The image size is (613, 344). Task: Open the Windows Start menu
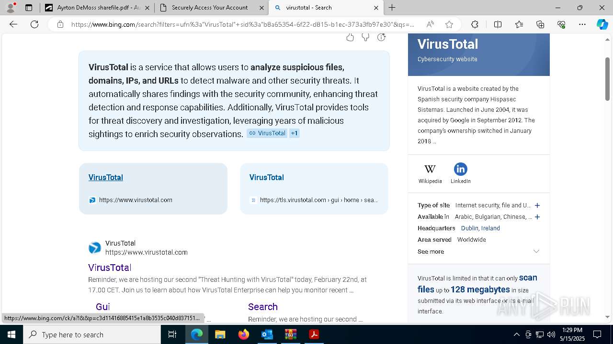(11, 334)
